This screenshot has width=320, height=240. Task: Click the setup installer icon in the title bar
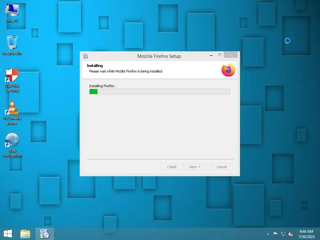tap(85, 56)
